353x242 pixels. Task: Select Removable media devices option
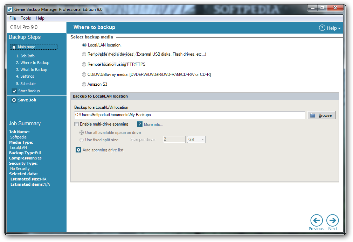(84, 54)
